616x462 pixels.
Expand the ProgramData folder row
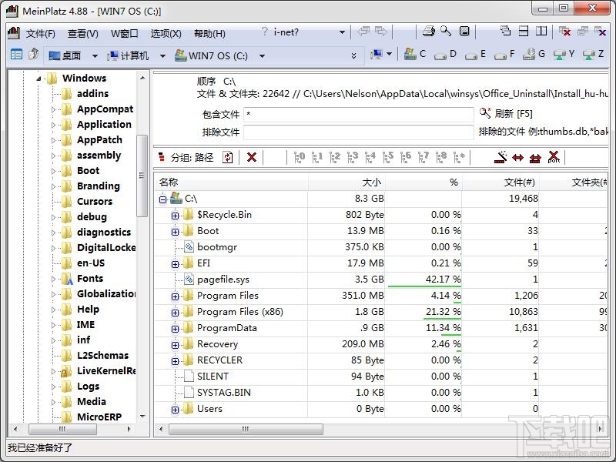coord(176,329)
